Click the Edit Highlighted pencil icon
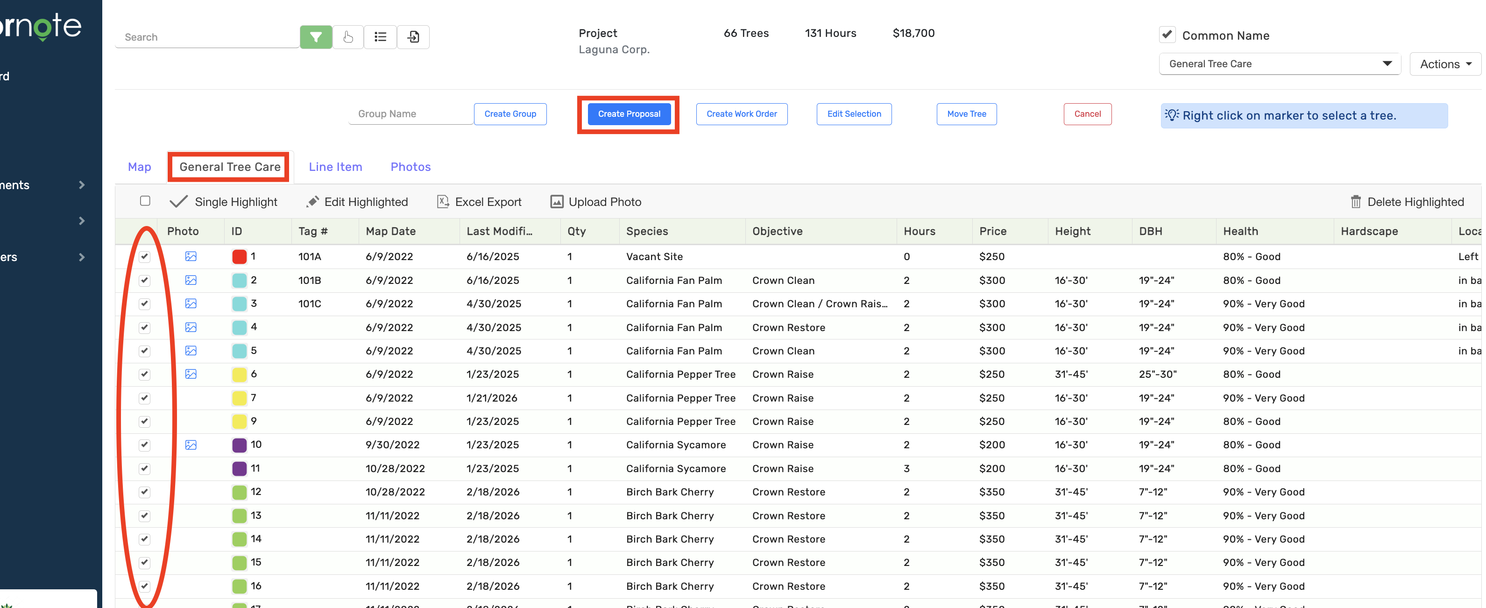 coord(313,201)
